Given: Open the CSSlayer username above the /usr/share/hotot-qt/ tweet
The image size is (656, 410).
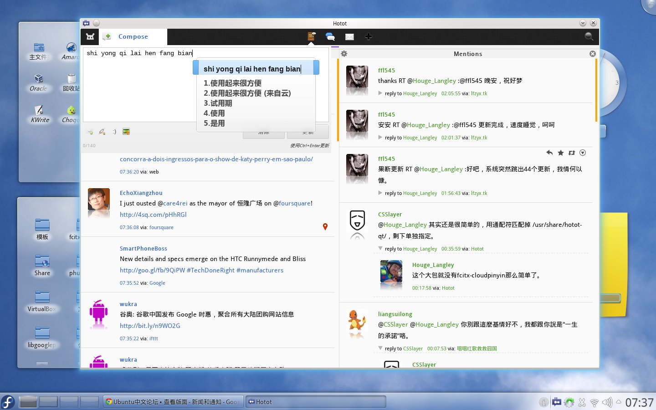Looking at the screenshot, I should point(390,214).
